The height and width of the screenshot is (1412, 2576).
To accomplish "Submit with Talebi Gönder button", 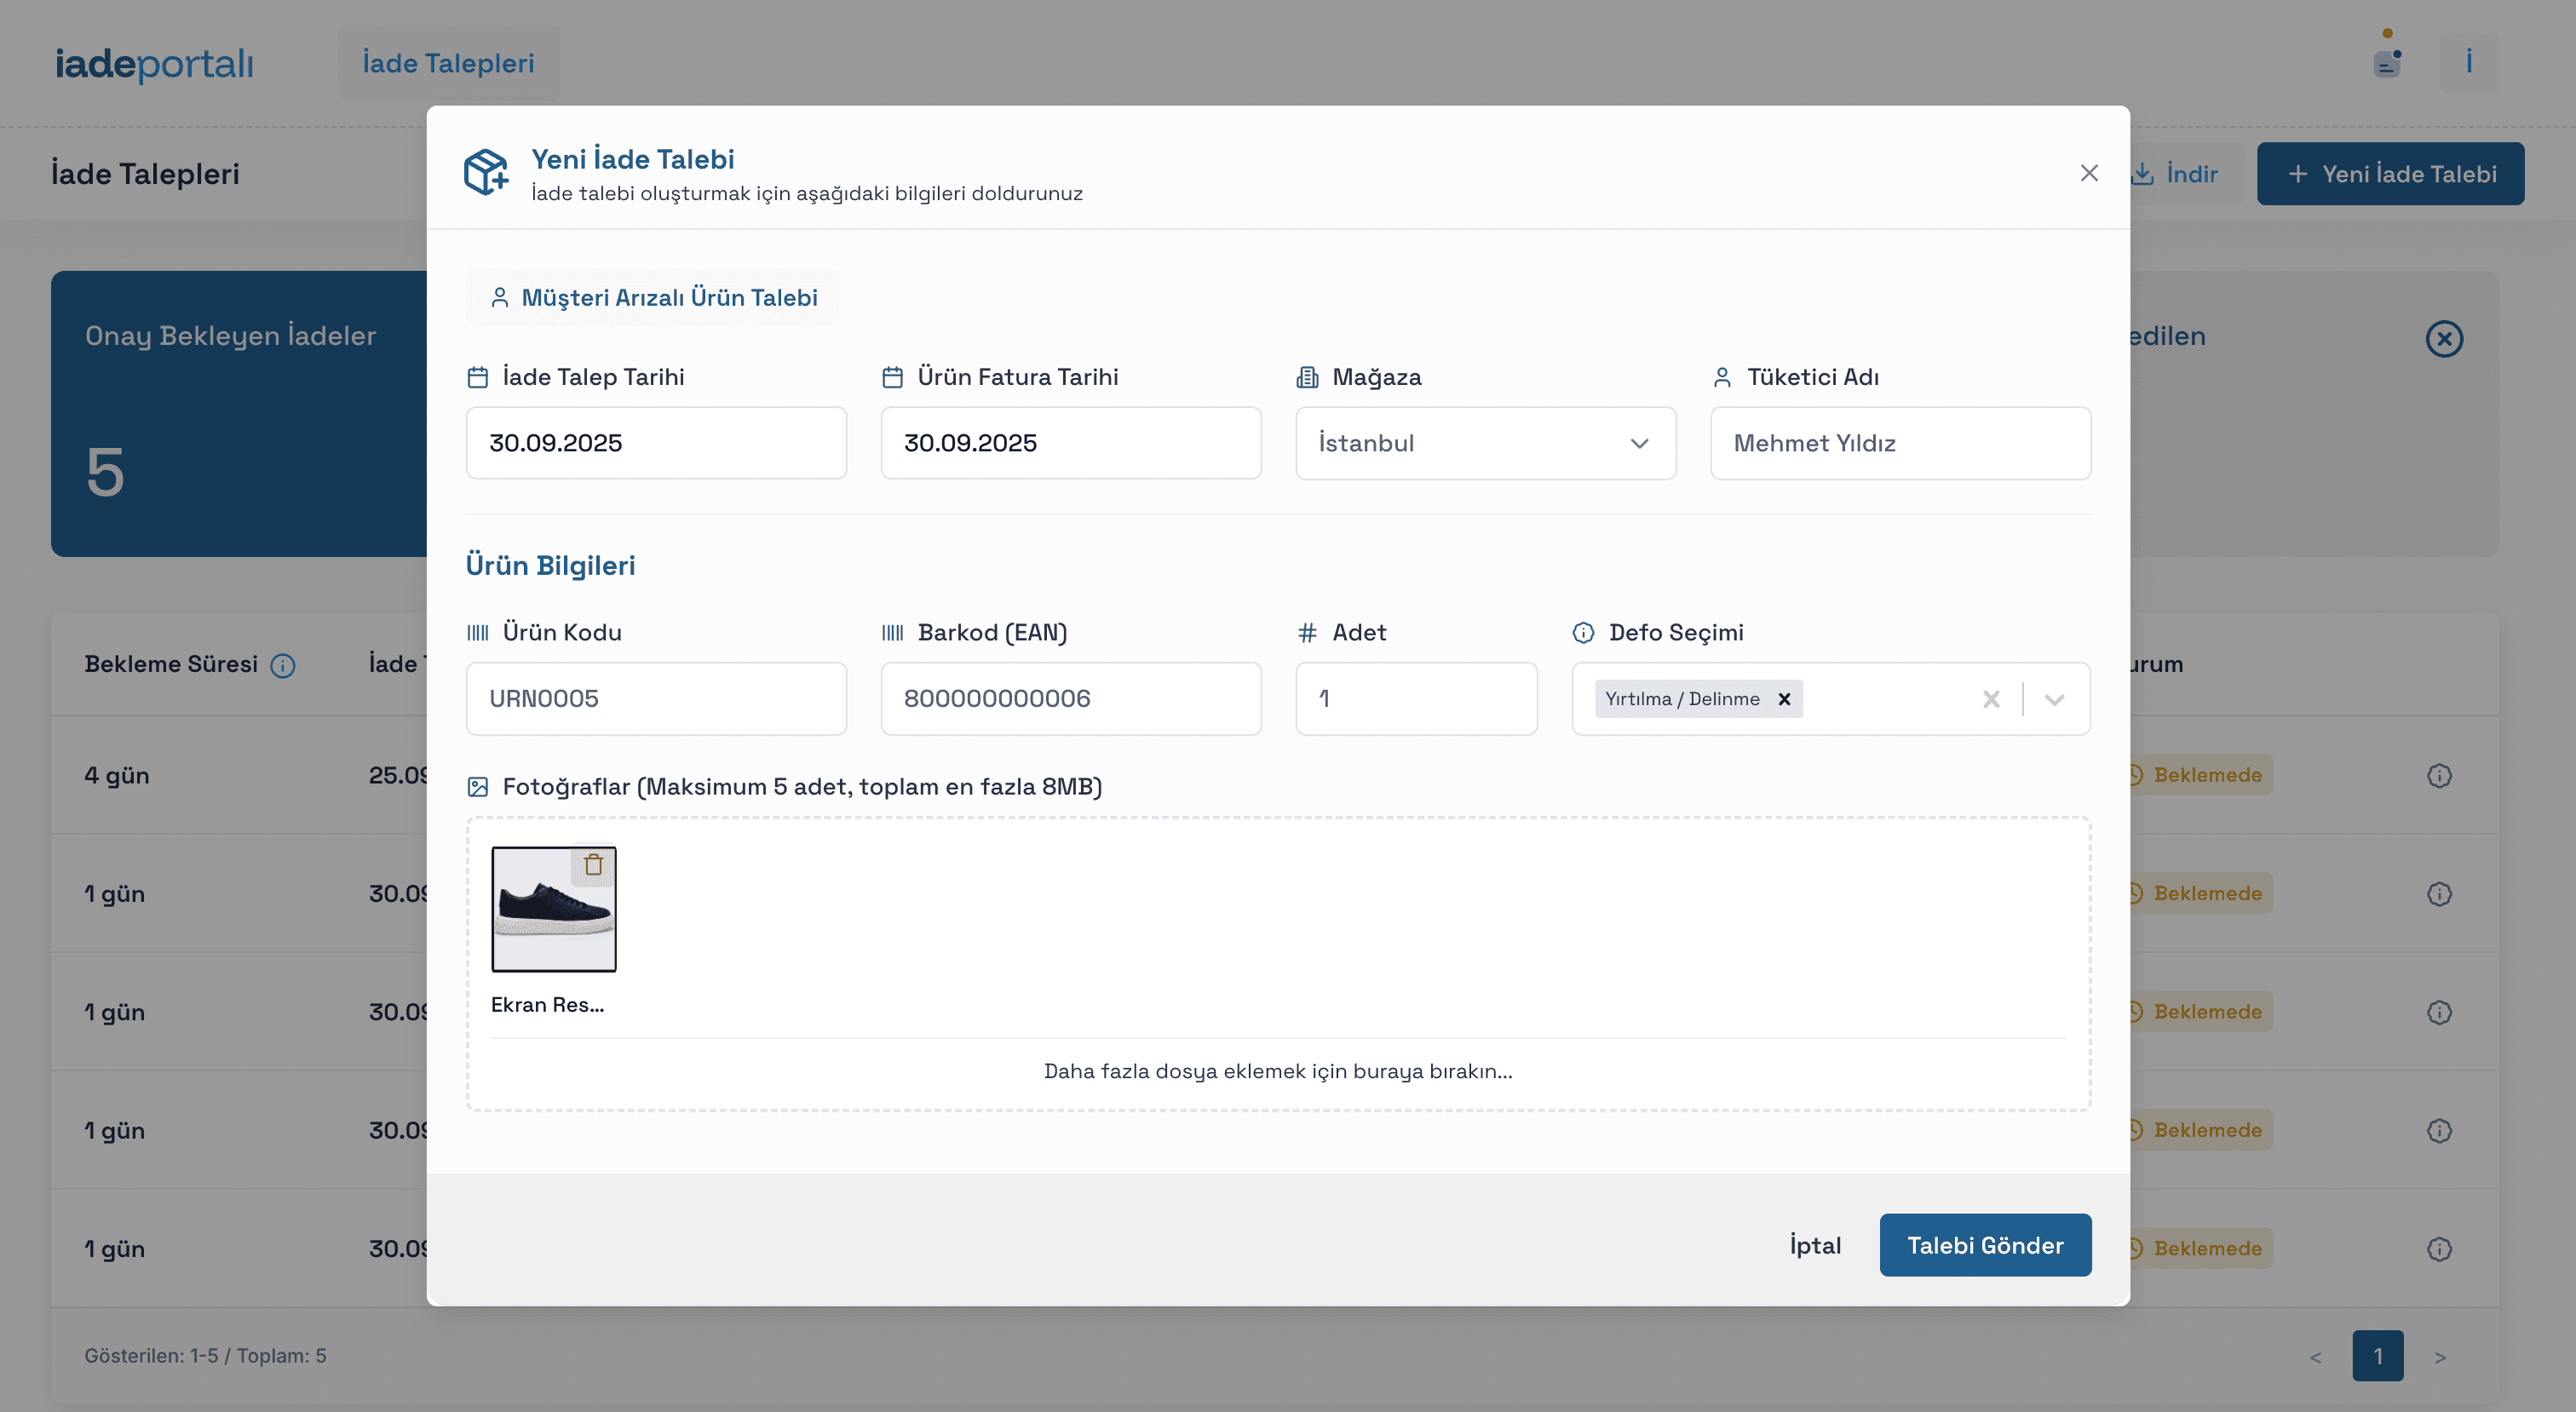I will click(x=1985, y=1245).
